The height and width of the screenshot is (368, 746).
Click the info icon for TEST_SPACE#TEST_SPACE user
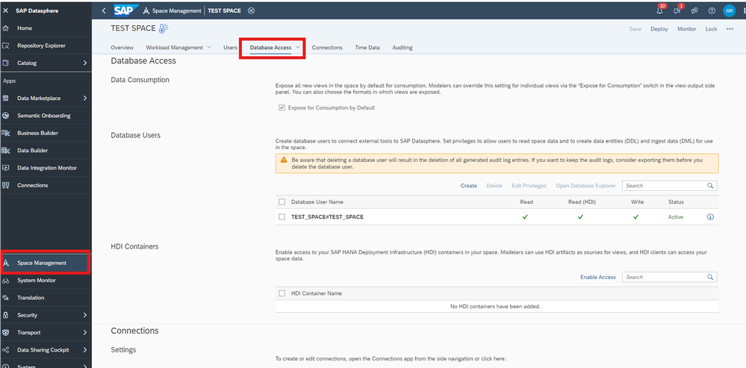pyautogui.click(x=710, y=217)
